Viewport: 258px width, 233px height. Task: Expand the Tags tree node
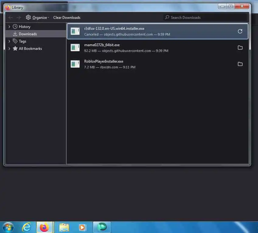coord(9,41)
